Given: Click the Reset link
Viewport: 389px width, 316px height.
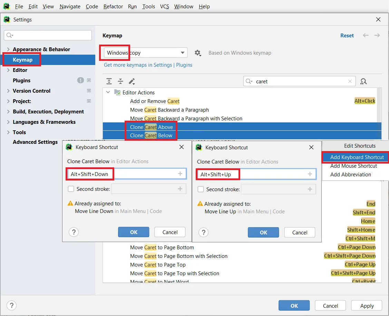Looking at the screenshot, I should pyautogui.click(x=347, y=36).
